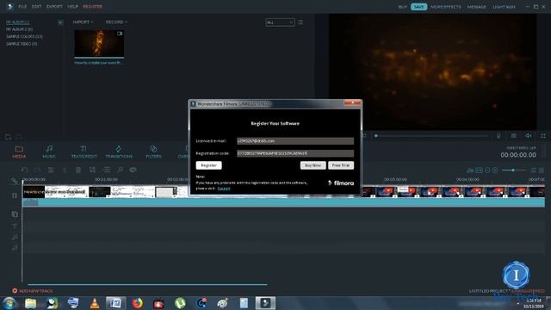
Task: Open the TRANSITIONS tab
Action: [x=119, y=152]
